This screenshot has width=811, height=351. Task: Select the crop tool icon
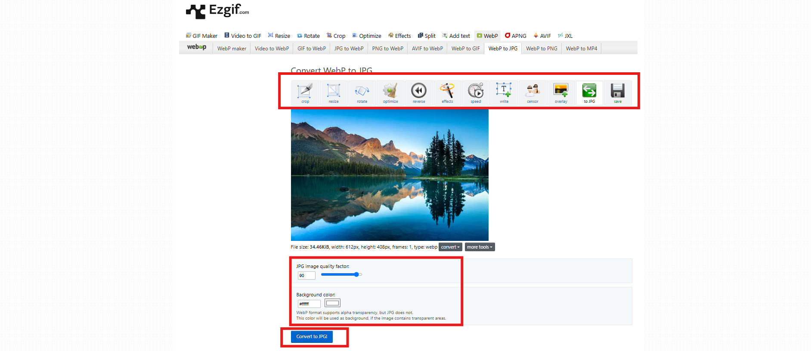click(x=305, y=93)
